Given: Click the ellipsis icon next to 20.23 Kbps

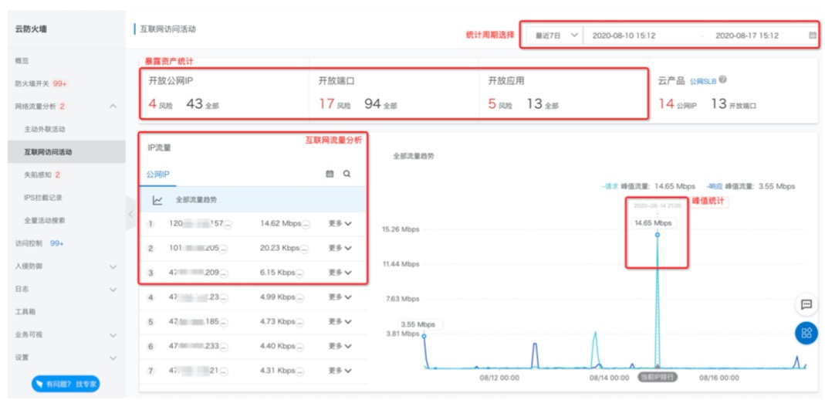Looking at the screenshot, I should tap(303, 249).
